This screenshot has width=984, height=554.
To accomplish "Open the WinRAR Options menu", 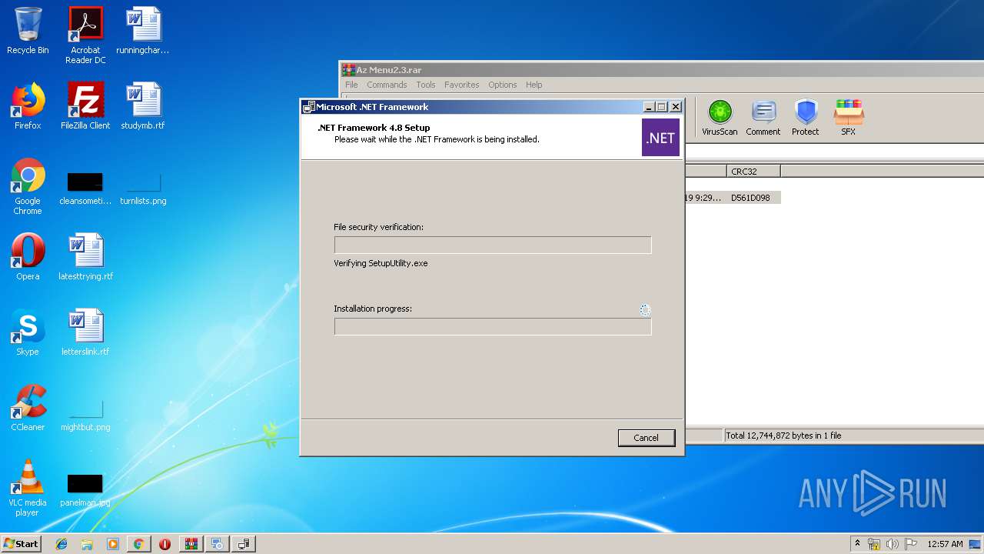I will click(502, 85).
